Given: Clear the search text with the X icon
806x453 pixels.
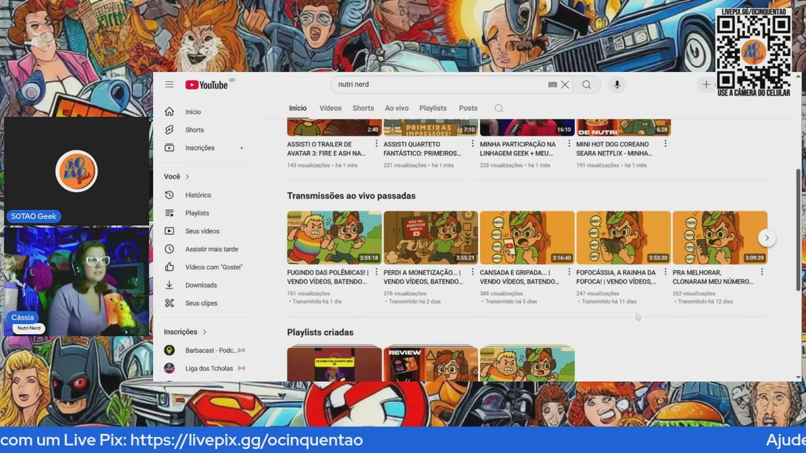Looking at the screenshot, I should (x=565, y=84).
